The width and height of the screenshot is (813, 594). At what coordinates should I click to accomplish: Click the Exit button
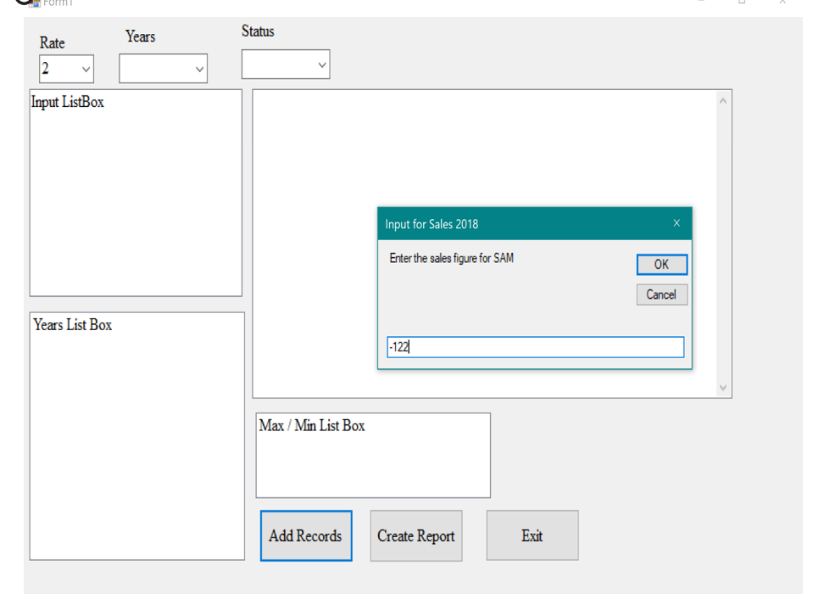[532, 535]
